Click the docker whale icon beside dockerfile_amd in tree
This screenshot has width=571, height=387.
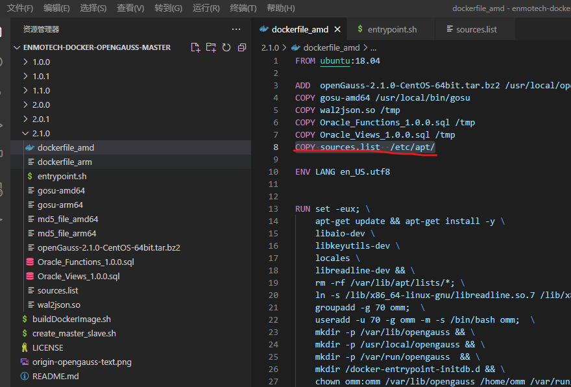click(30, 147)
